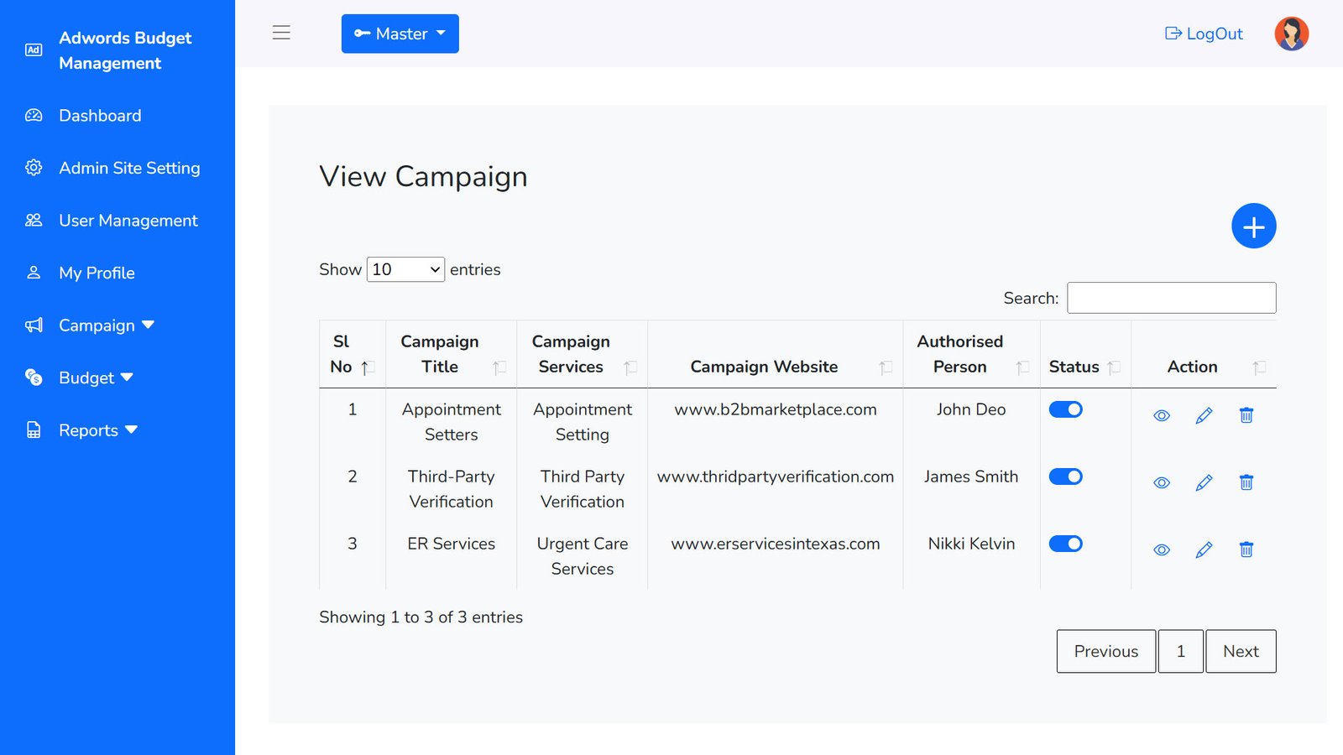This screenshot has width=1343, height=755.
Task: Click the LogOut link
Action: (x=1204, y=34)
